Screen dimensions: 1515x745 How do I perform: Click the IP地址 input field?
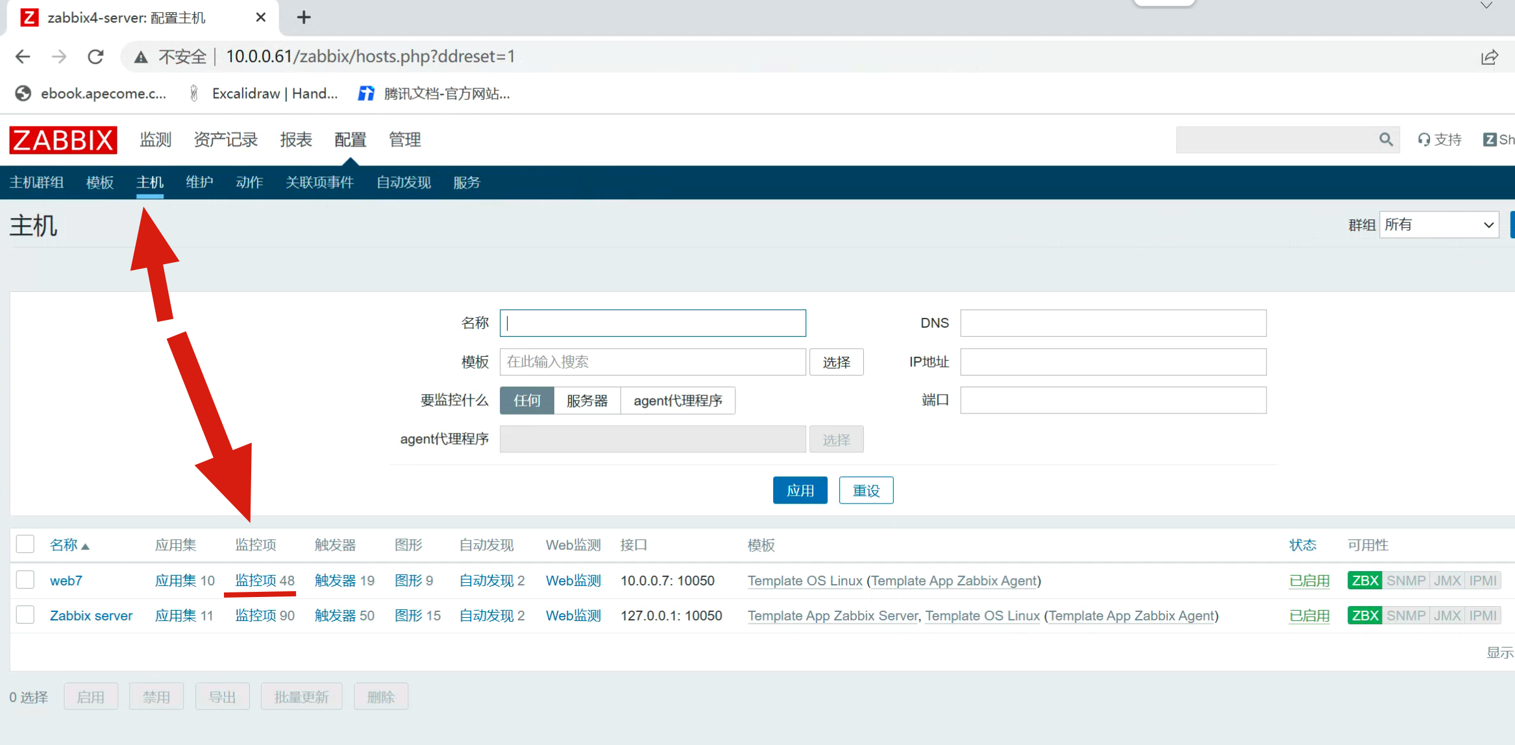[1113, 362]
